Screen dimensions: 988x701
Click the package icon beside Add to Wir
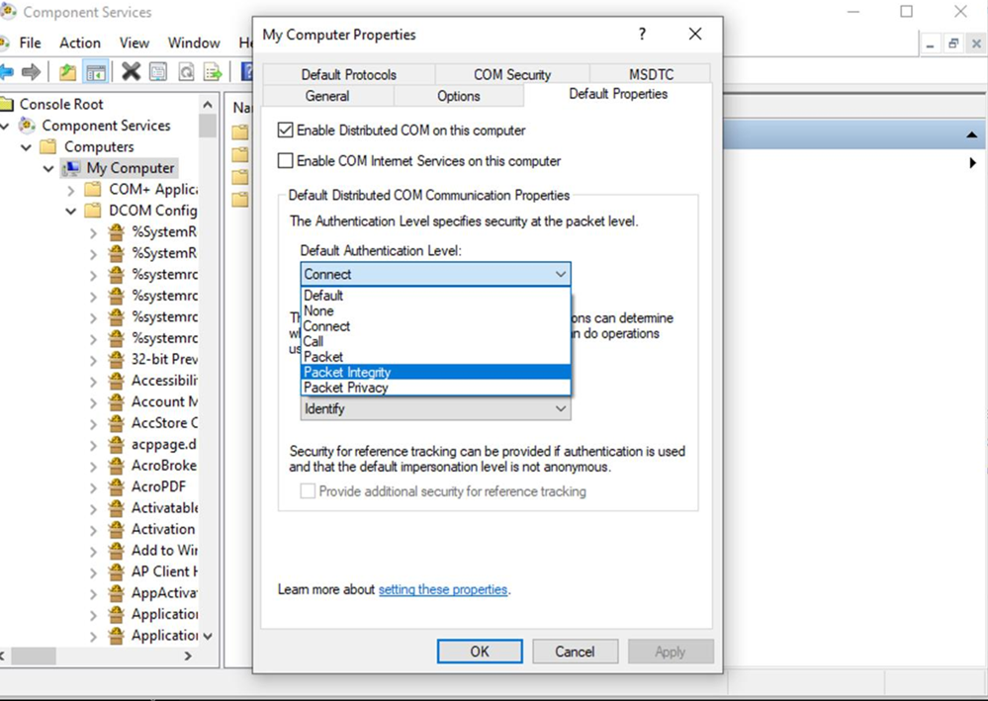116,551
